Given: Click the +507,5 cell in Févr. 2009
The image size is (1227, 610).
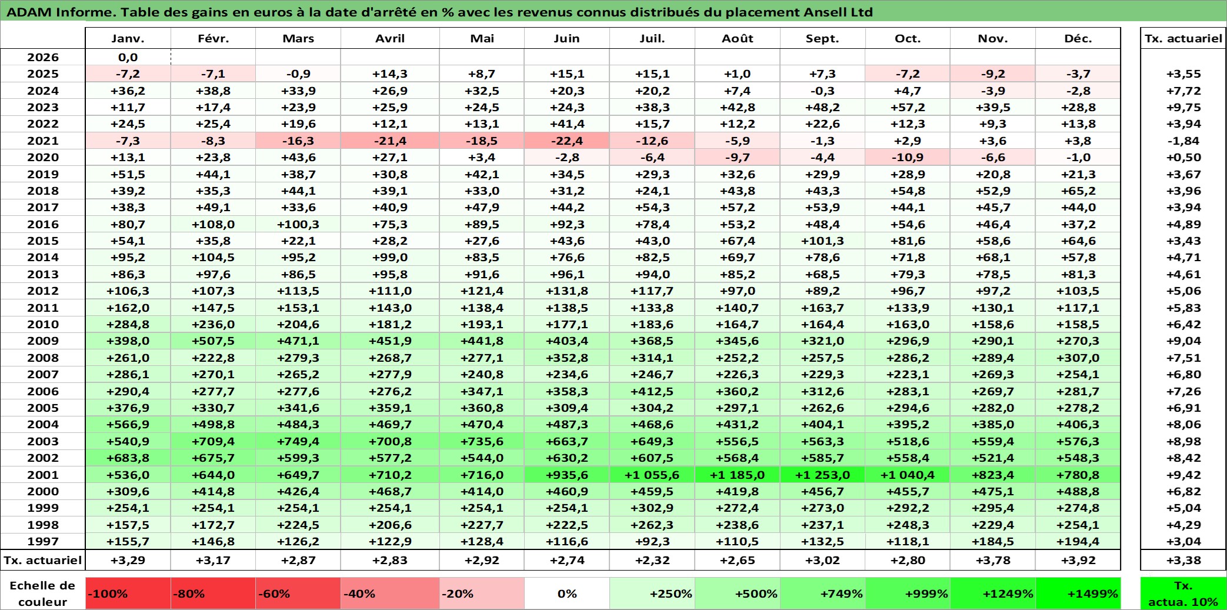Looking at the screenshot, I should pyautogui.click(x=213, y=341).
